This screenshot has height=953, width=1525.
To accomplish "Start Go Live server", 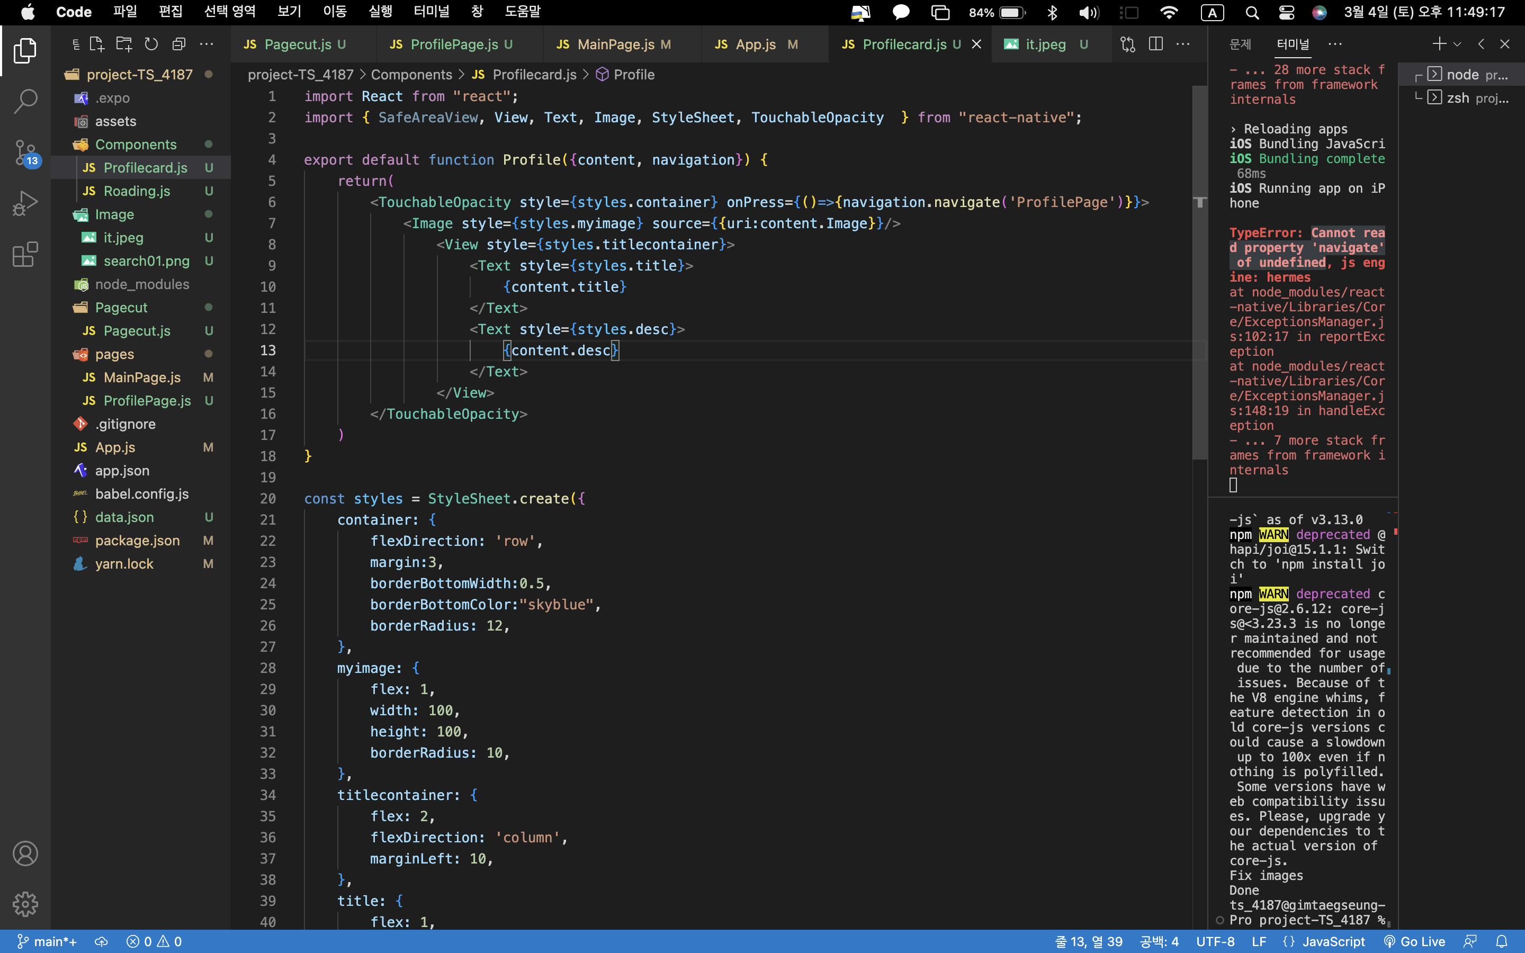I will (1414, 942).
